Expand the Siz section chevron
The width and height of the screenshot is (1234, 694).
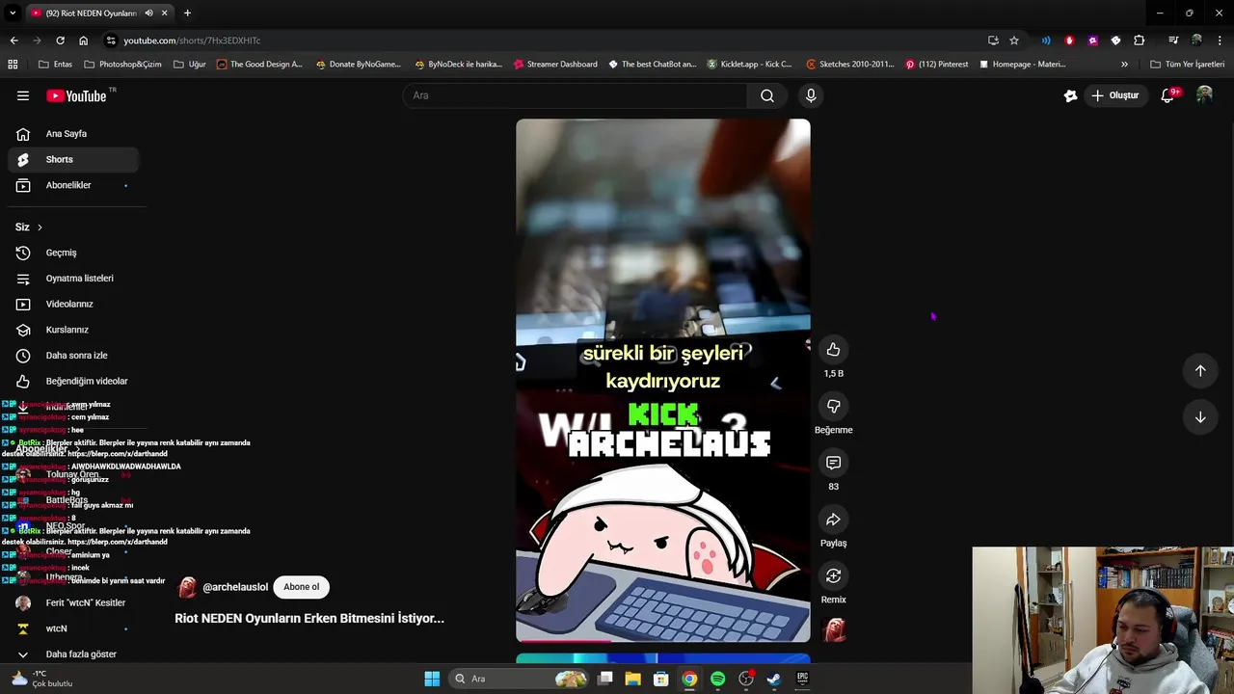coord(40,227)
